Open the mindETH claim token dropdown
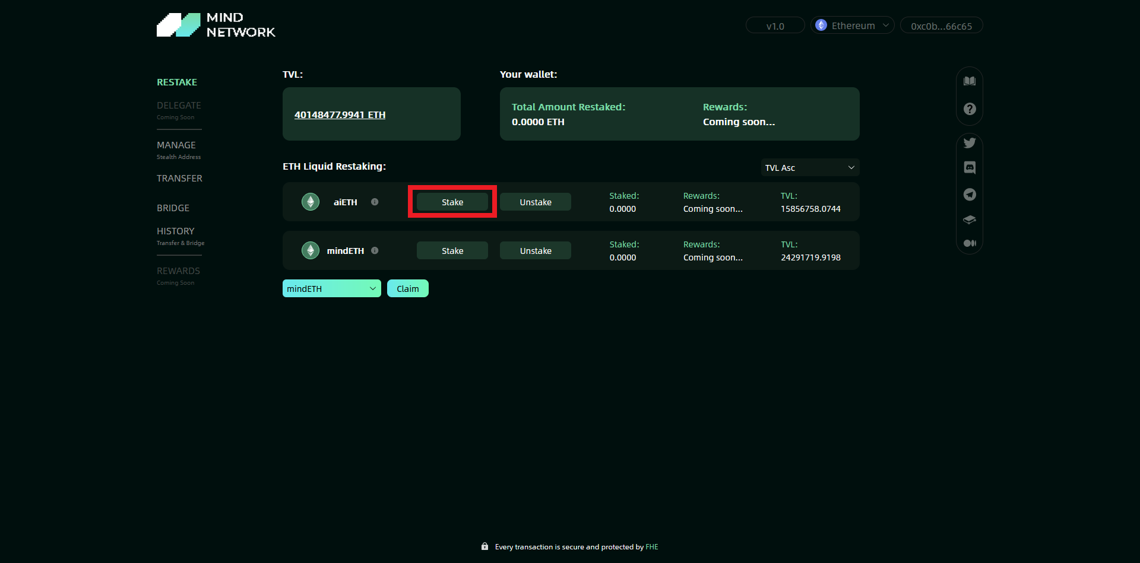1140x563 pixels. click(x=331, y=289)
